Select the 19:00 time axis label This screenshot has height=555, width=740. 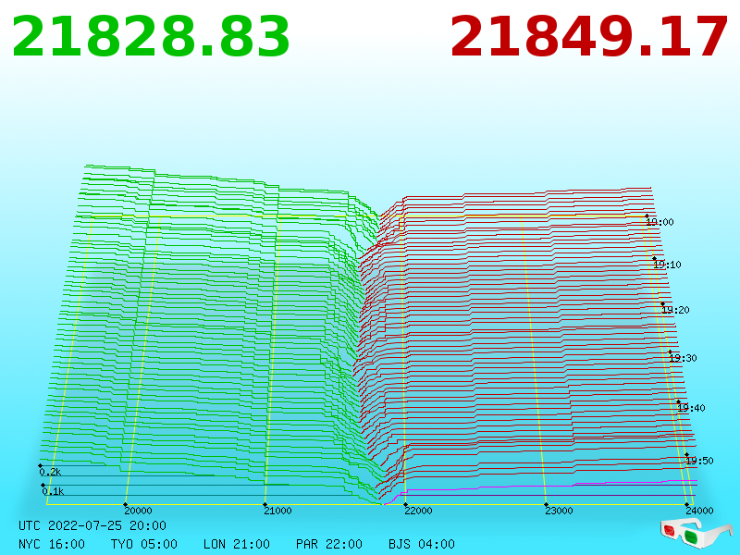[660, 222]
